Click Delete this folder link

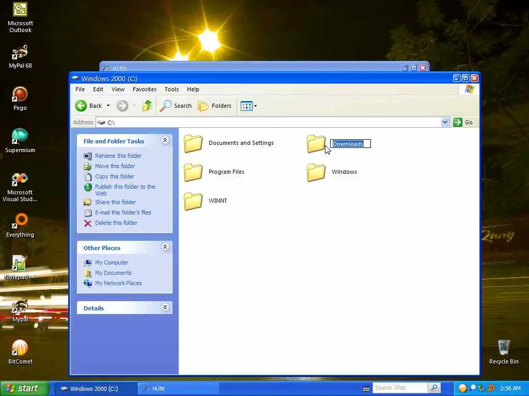(x=116, y=223)
